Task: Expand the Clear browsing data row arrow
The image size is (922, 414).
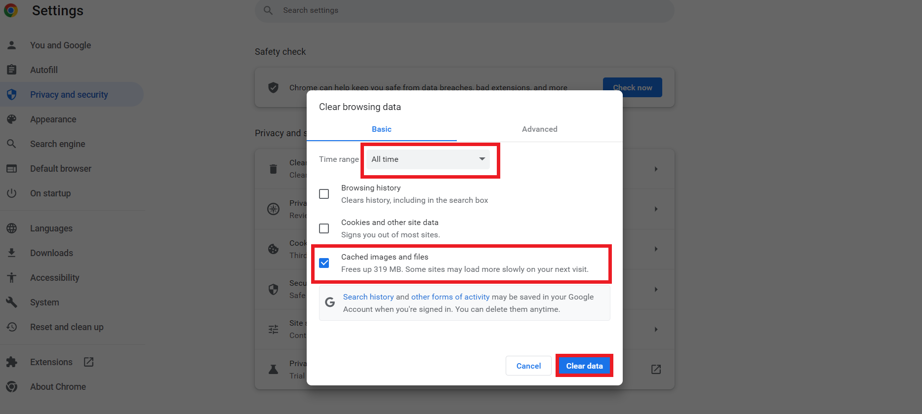Action: tap(656, 169)
